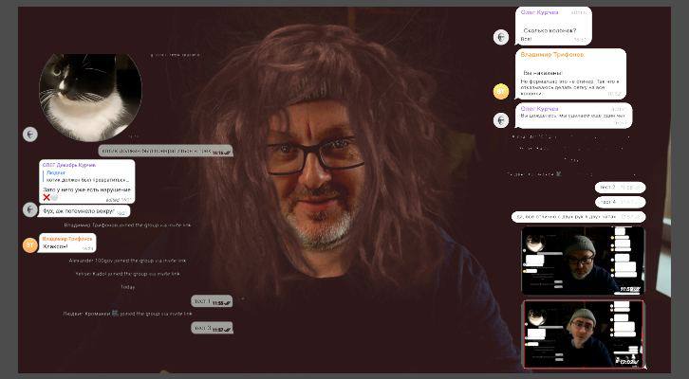Select the "Классно!" message bubble
Viewport: 689px width, 379px height.
[67, 243]
